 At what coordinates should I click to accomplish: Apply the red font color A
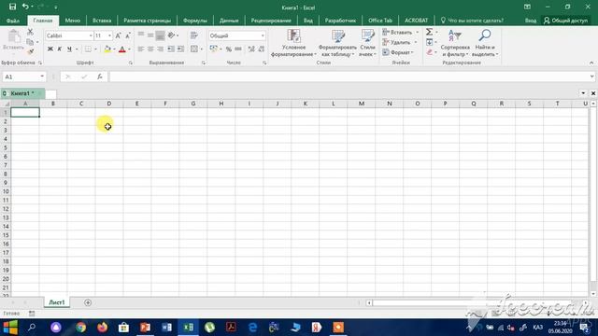click(122, 49)
